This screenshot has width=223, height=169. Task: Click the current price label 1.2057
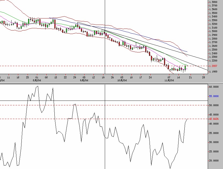coord(213,66)
